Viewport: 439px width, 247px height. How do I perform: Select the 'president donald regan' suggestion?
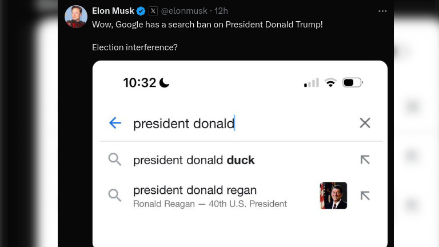pos(195,190)
